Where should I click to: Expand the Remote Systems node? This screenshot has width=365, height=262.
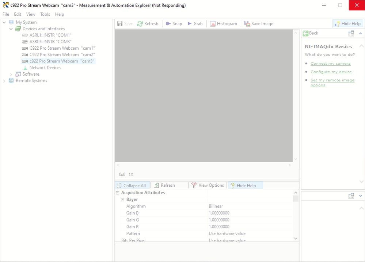pyautogui.click(x=4, y=81)
